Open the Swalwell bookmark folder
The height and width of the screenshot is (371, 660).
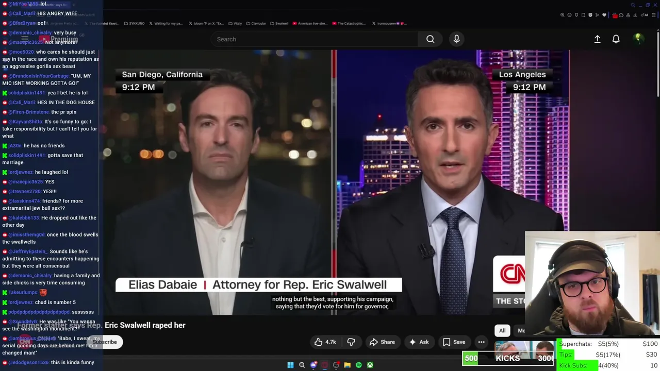(279, 23)
